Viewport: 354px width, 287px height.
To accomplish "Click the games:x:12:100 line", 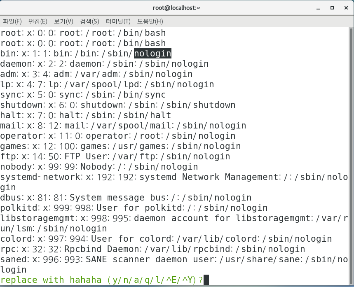I will point(120,146).
